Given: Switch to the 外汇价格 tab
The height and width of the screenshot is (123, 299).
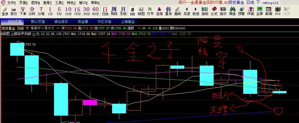Looking at the screenshot, I should pos(104,21).
